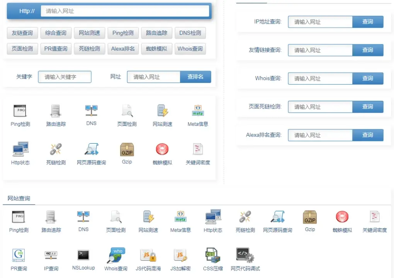Image resolution: width=394 pixels, height=278 pixels.
Task: Focus the 页面死链检测 input field
Action: click(320, 107)
